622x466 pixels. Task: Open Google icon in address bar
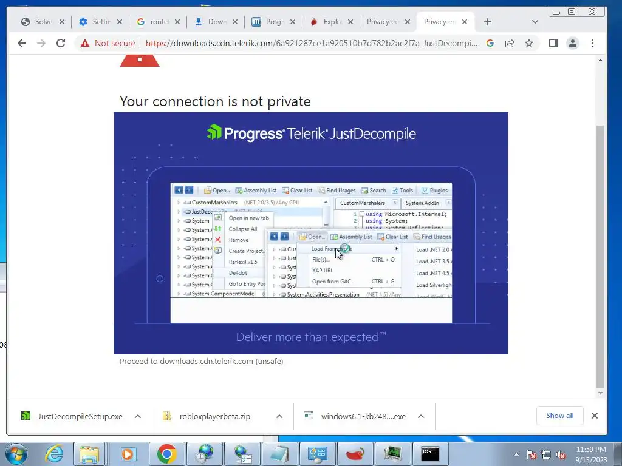[490, 43]
